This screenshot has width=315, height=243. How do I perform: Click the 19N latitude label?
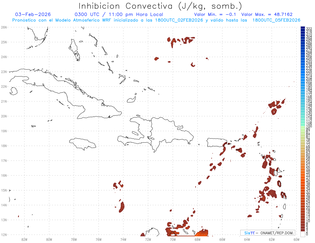click(x=4, y=131)
